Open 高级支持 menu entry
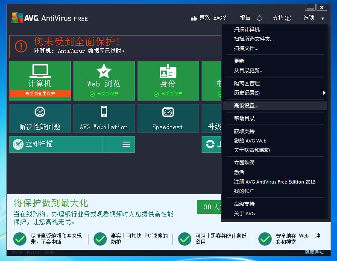Image resolution: width=337 pixels, height=261 pixels. tap(275, 204)
